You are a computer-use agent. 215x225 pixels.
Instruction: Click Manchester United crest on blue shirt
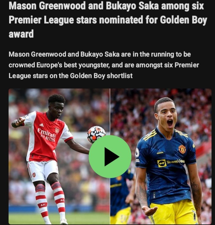[x=182, y=149]
